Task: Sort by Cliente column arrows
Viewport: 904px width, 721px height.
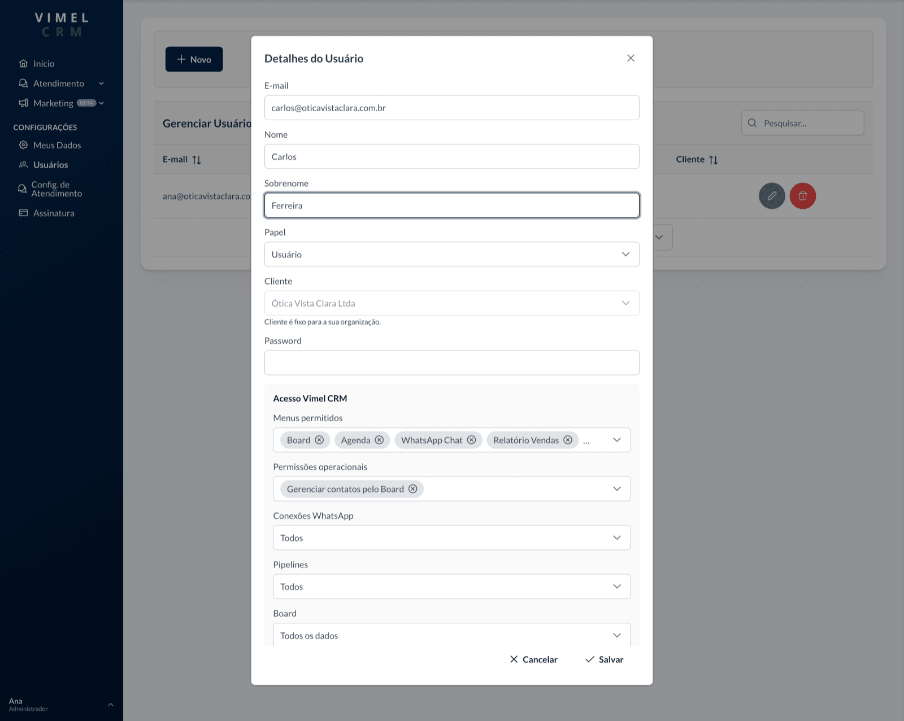Action: coord(714,160)
